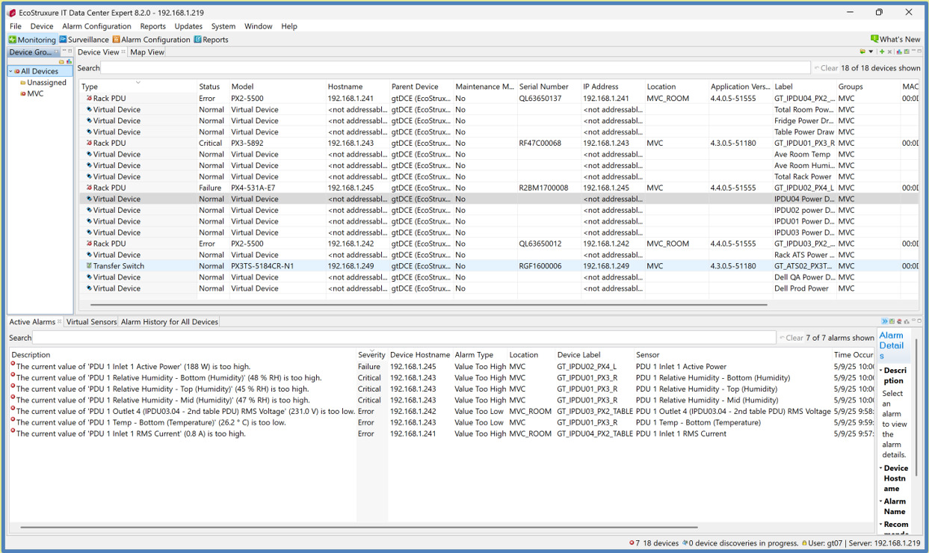
Task: Click the What's New button
Action: [x=895, y=40]
